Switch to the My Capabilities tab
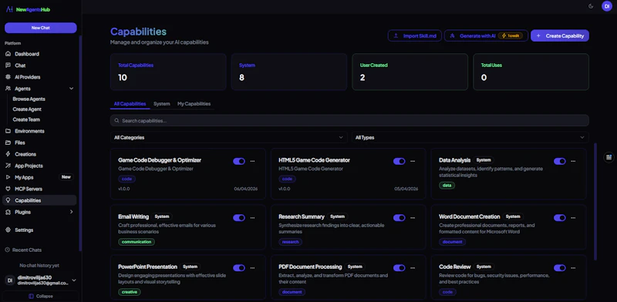The width and height of the screenshot is (617, 302). point(194,104)
